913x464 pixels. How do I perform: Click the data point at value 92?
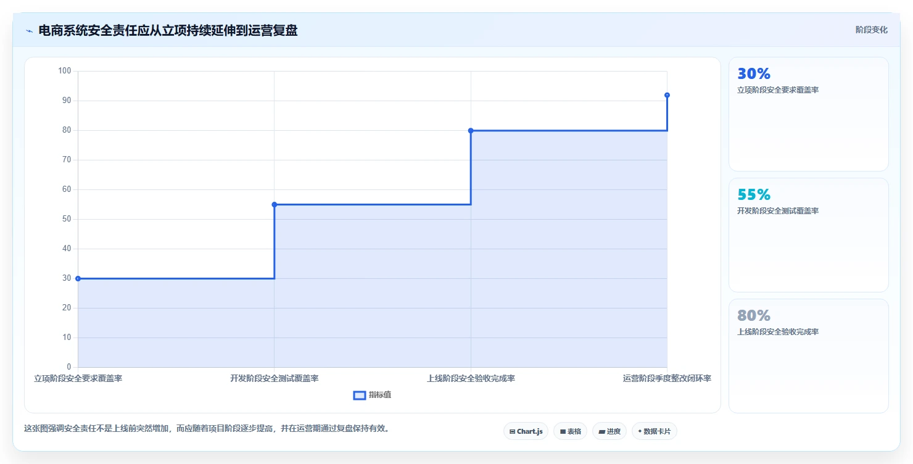(x=667, y=95)
